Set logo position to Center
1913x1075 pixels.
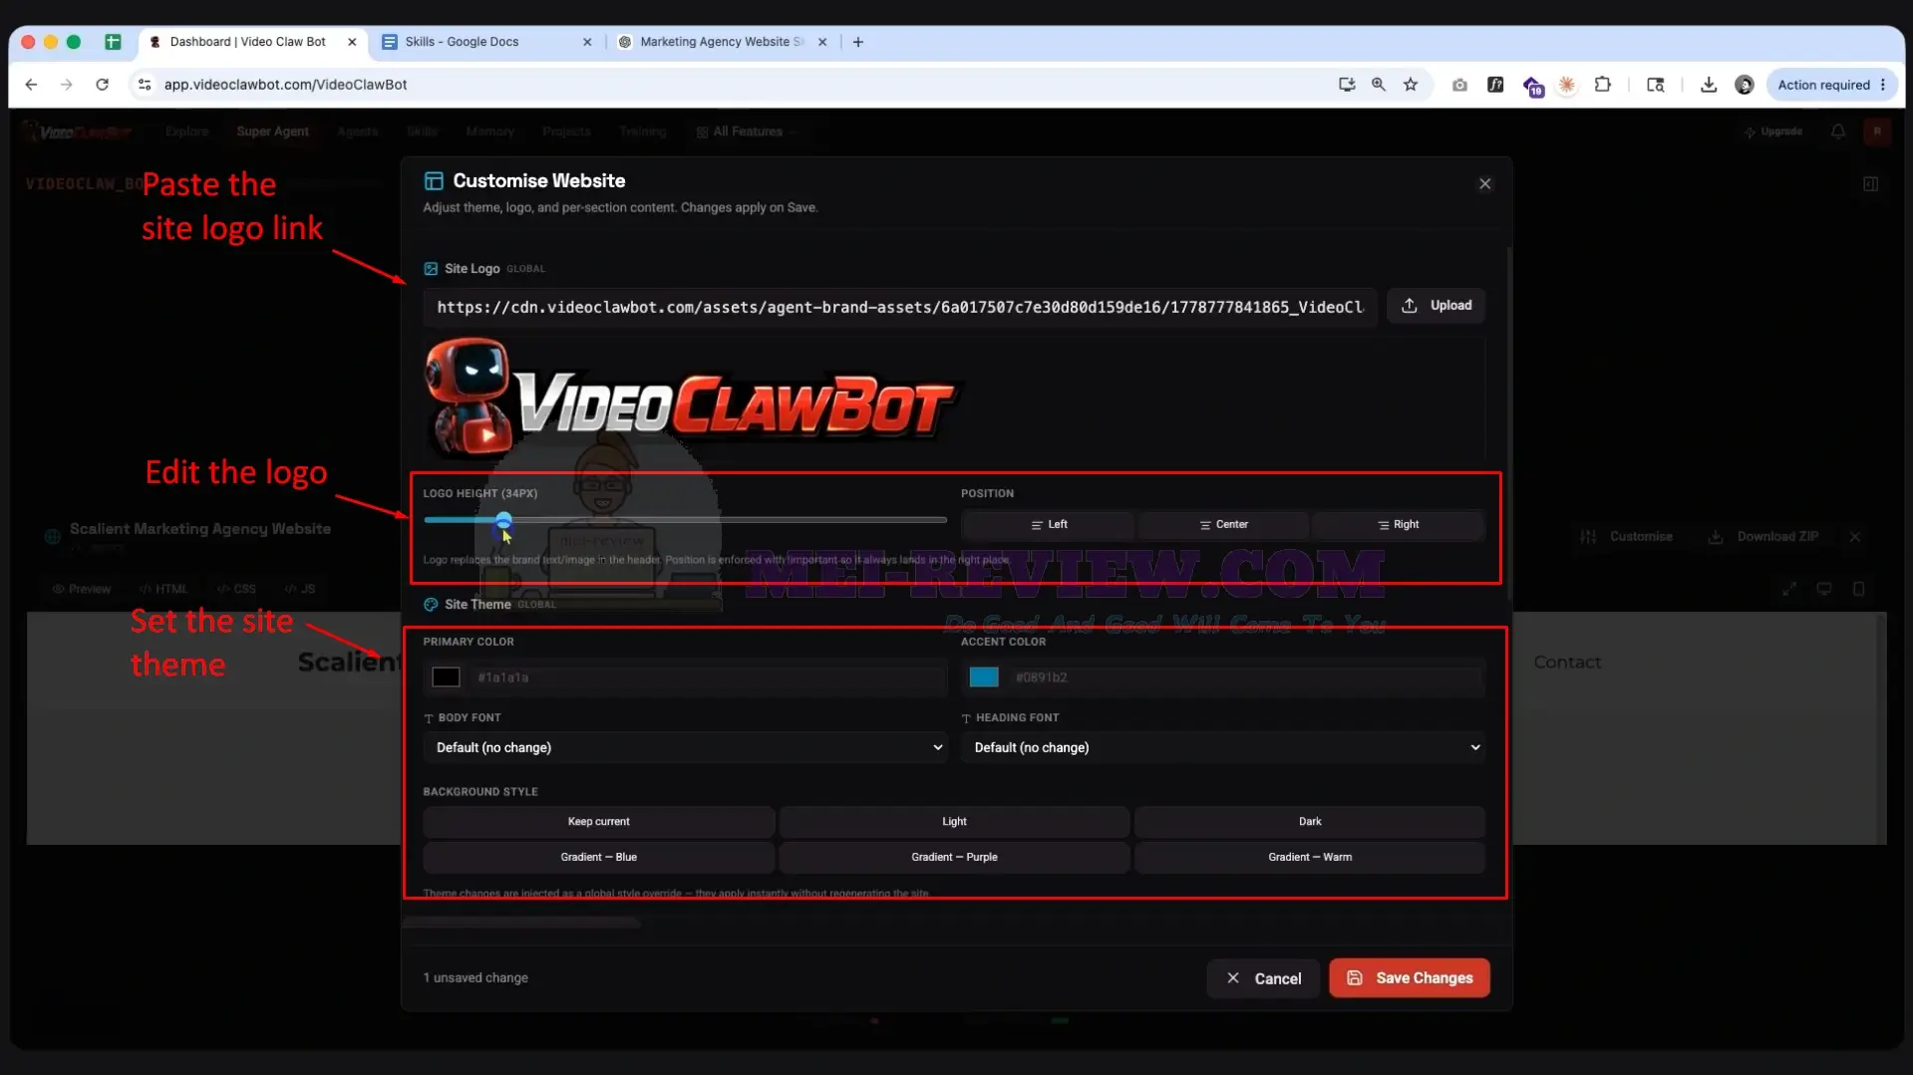[x=1223, y=525]
